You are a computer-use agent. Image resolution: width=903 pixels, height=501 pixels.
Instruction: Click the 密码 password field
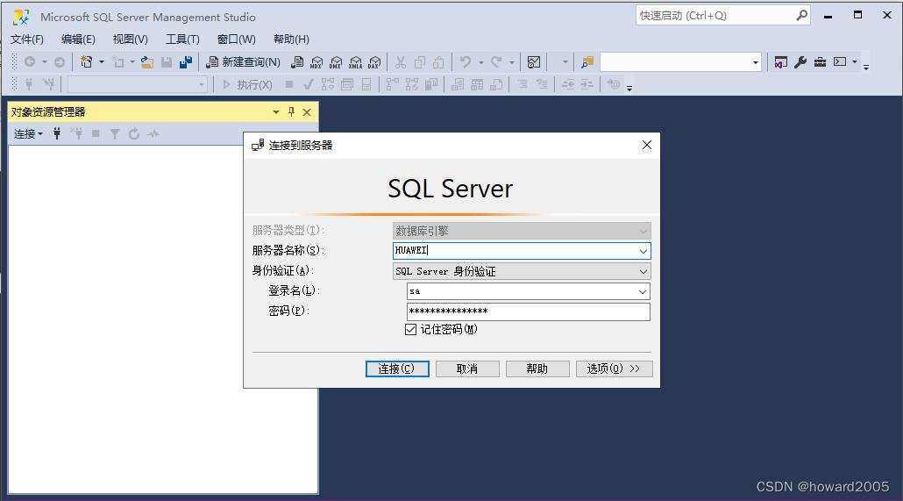click(529, 311)
